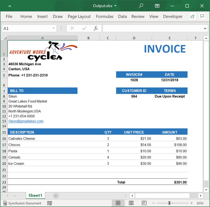
Task: Open the Search tool in the title bar
Action: pyautogui.click(x=140, y=6)
